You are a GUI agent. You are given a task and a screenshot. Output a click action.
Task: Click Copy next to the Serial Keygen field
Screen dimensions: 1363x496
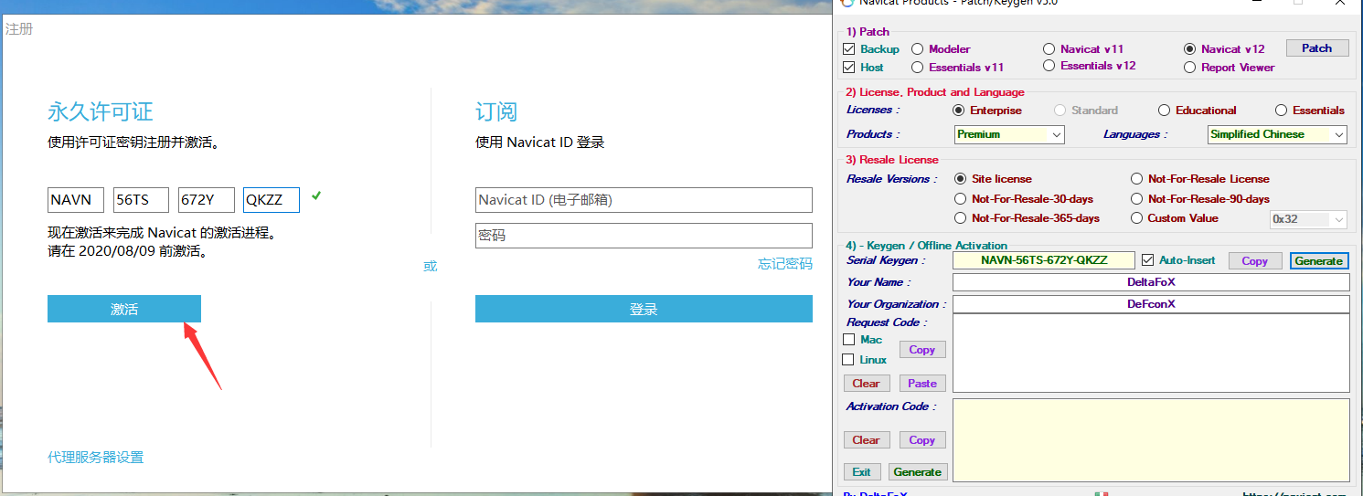click(x=1254, y=261)
